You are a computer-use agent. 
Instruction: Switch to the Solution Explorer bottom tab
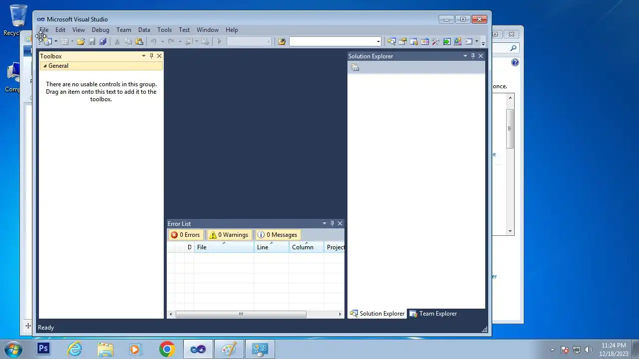point(377,314)
